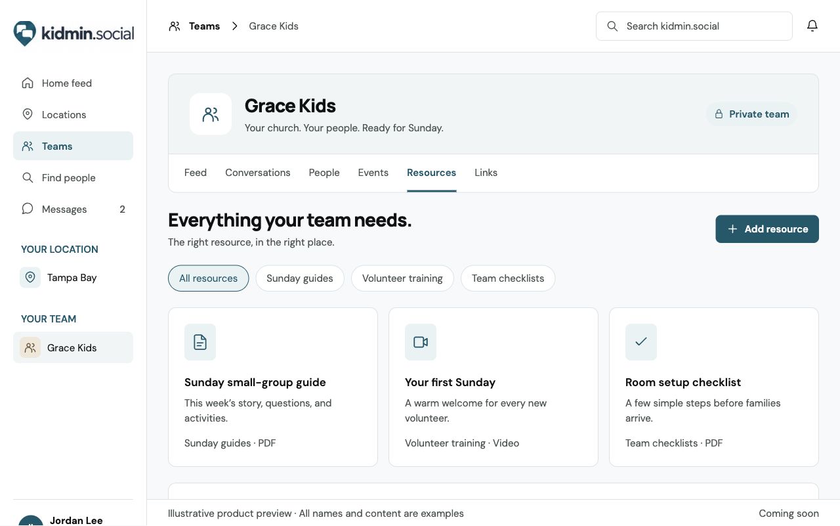Open the Events tab
This screenshot has height=526, width=840.
pos(373,173)
